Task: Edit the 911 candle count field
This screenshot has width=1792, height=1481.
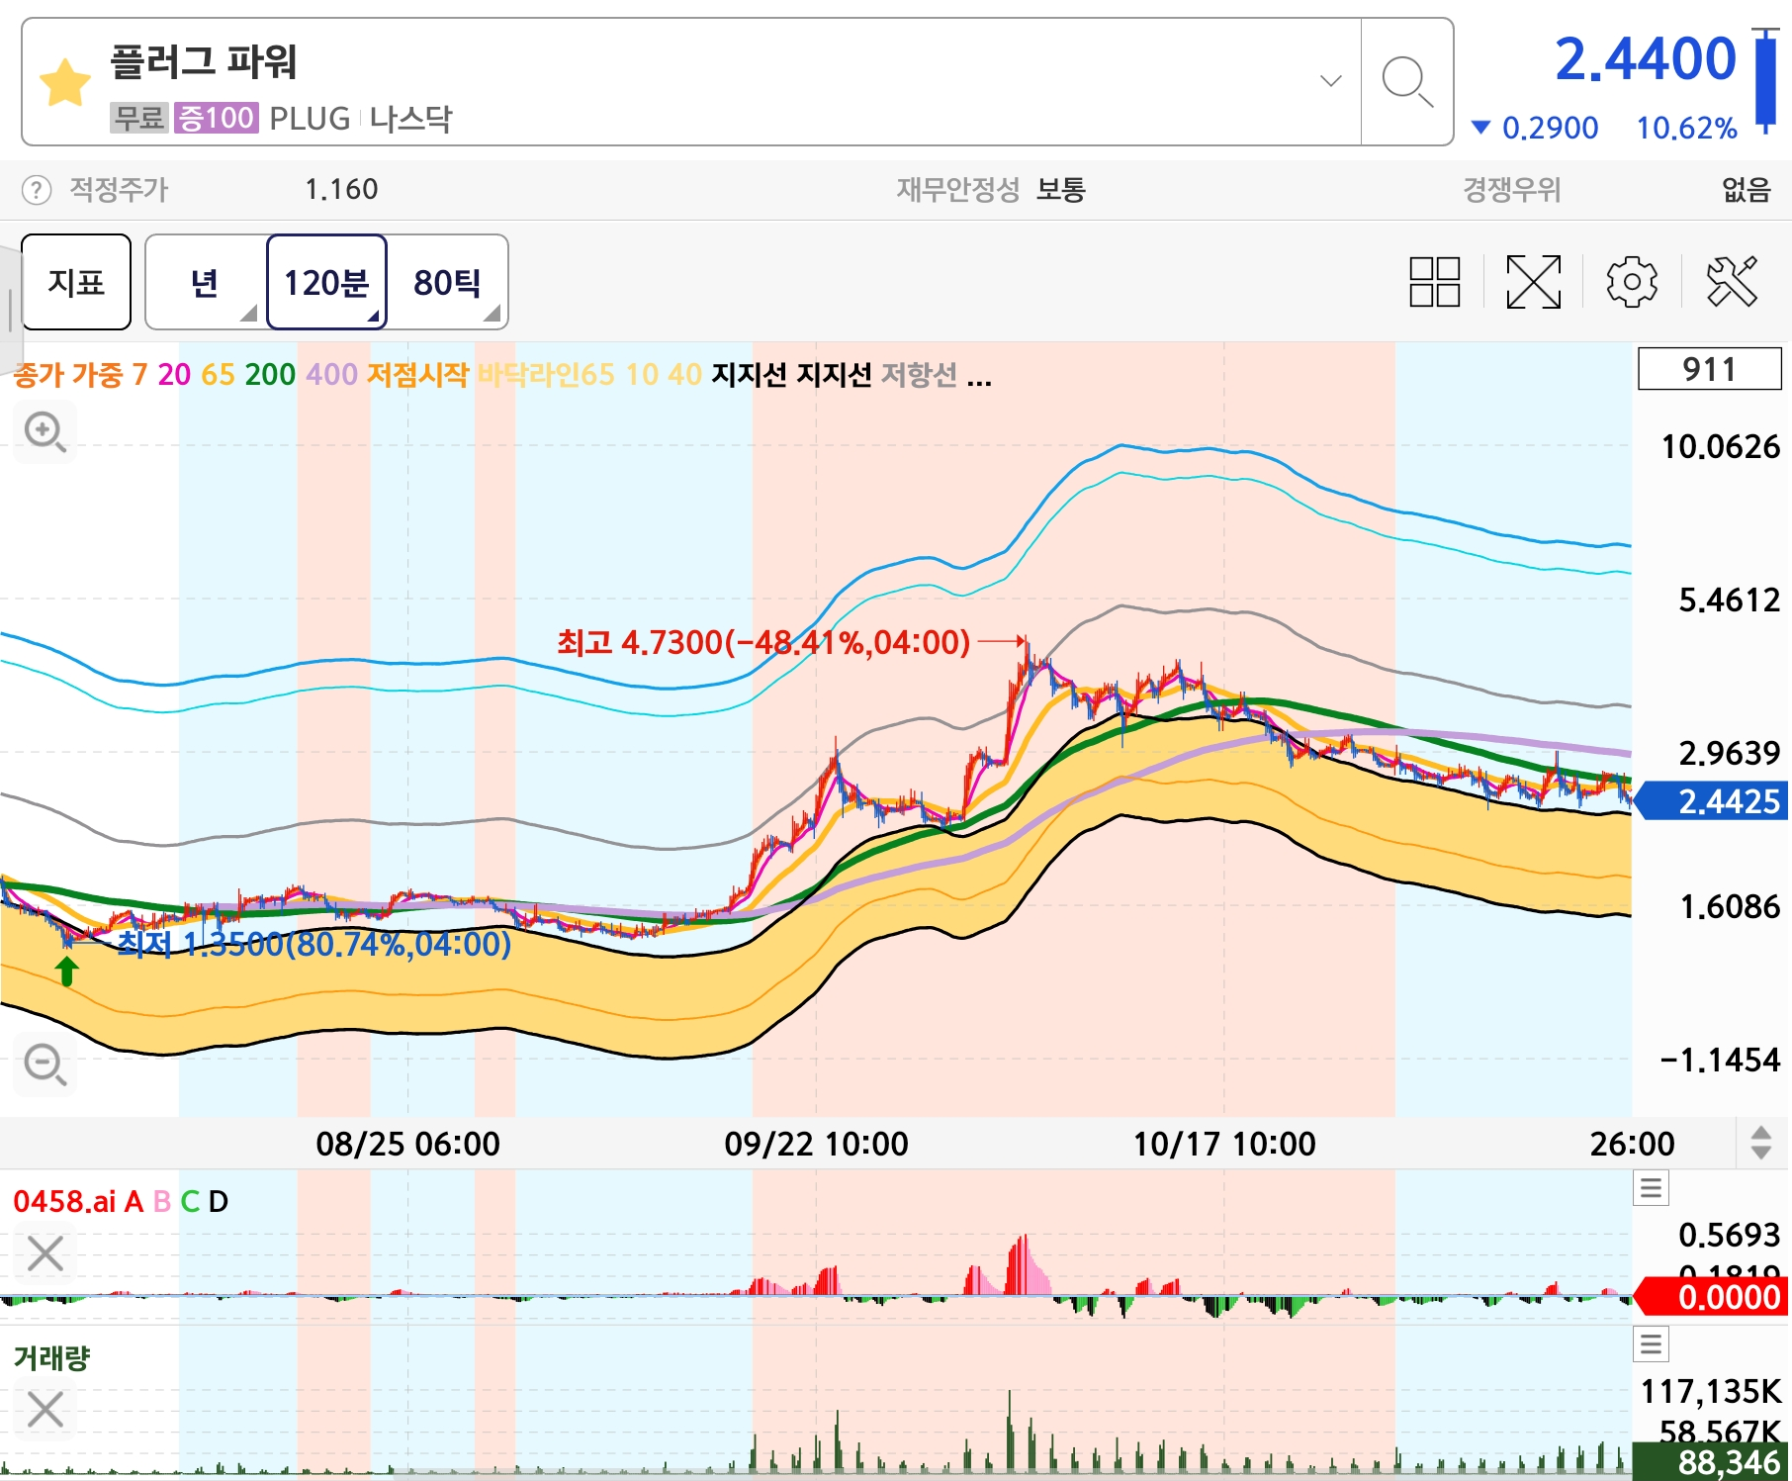Action: coord(1710,369)
